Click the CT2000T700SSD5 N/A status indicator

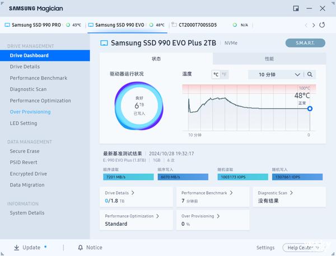[x=235, y=25]
